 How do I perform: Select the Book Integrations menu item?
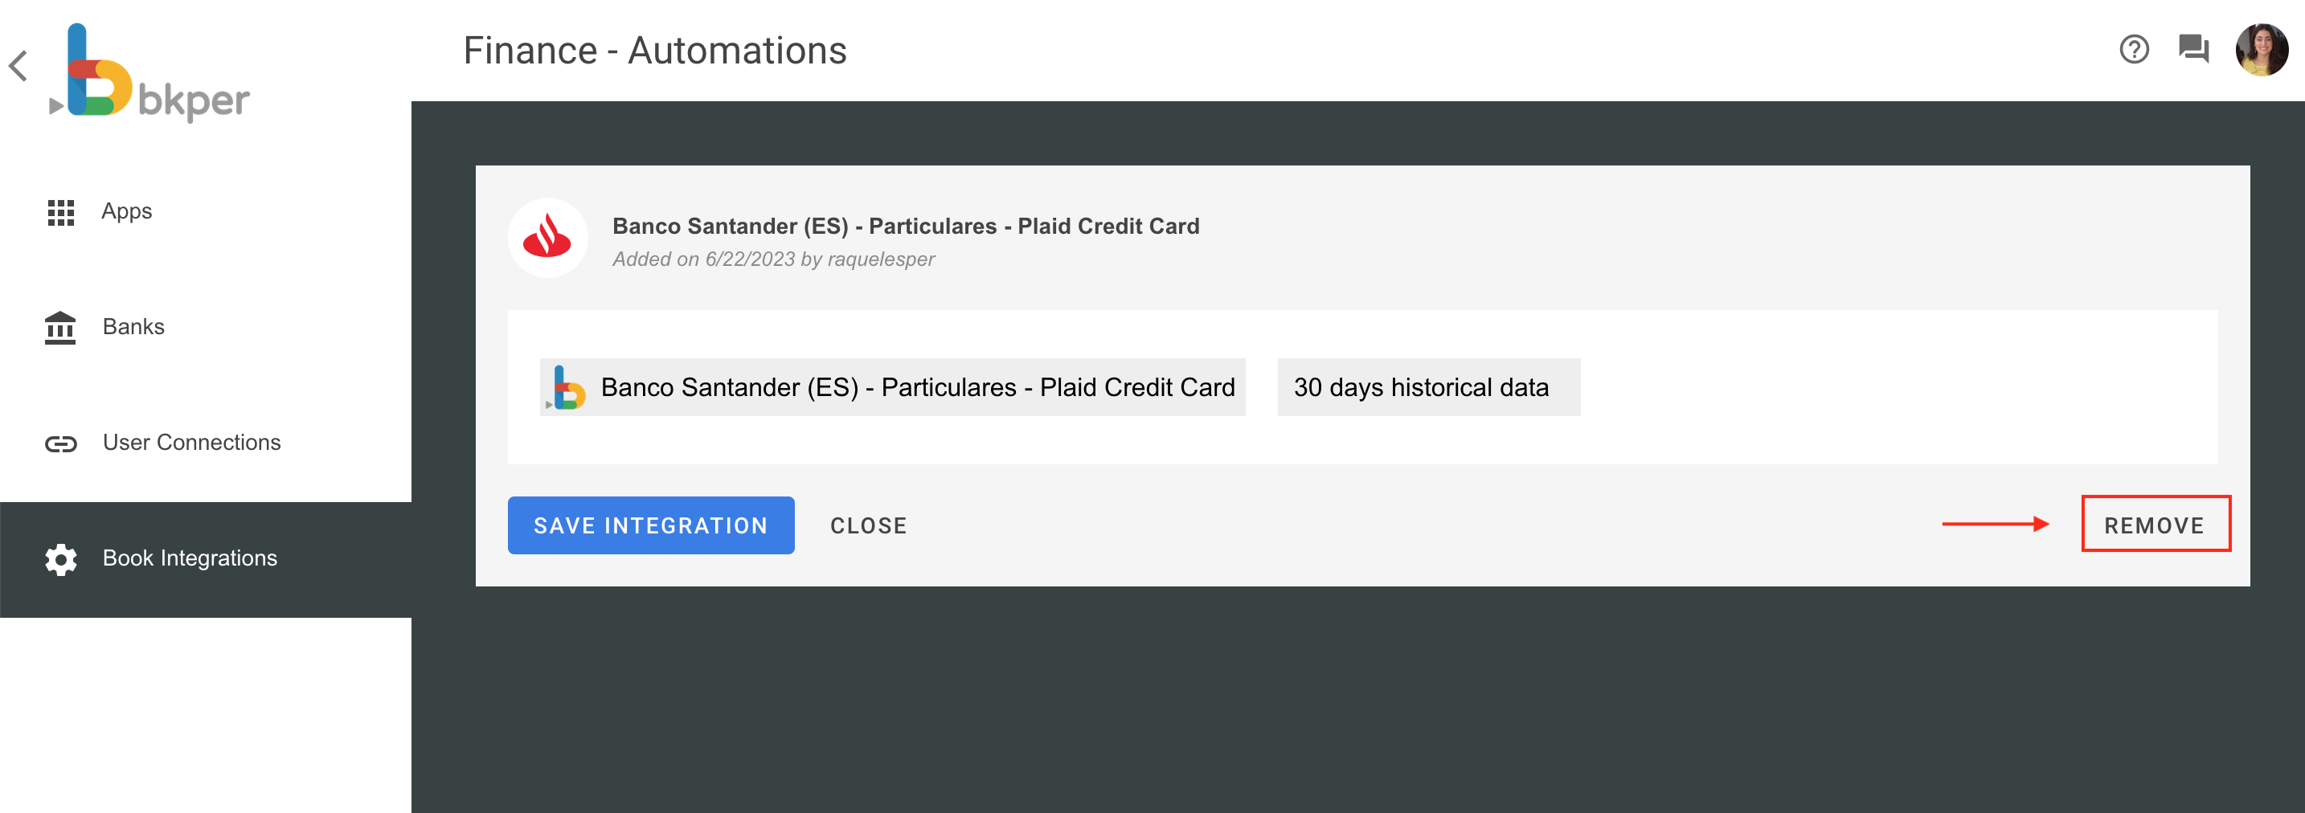(189, 558)
